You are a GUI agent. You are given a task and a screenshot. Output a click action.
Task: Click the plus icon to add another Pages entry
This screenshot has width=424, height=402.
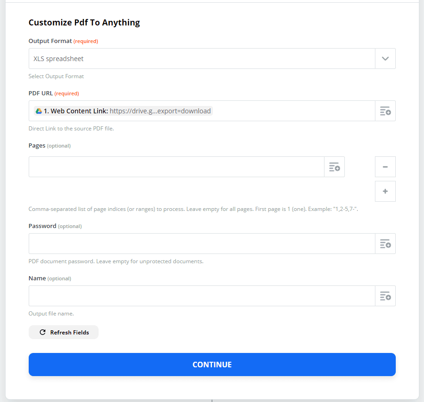coord(385,191)
